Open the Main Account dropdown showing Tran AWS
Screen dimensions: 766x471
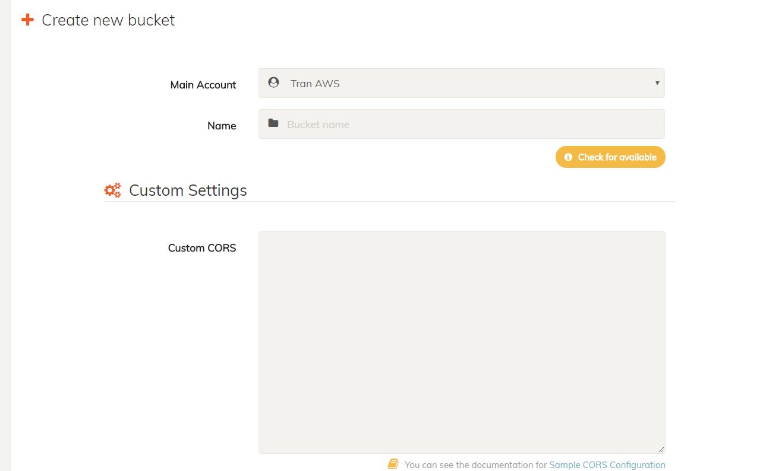(x=461, y=84)
